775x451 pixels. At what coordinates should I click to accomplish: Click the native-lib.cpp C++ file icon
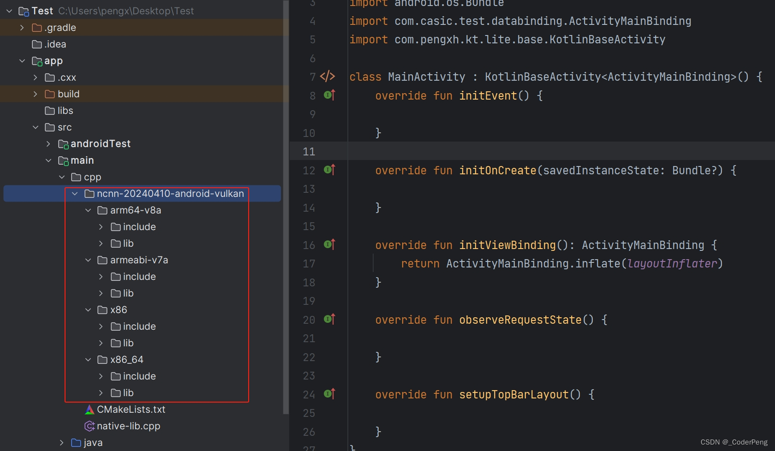(x=89, y=426)
